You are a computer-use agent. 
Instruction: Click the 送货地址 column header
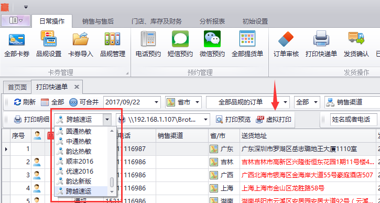tap(308, 135)
